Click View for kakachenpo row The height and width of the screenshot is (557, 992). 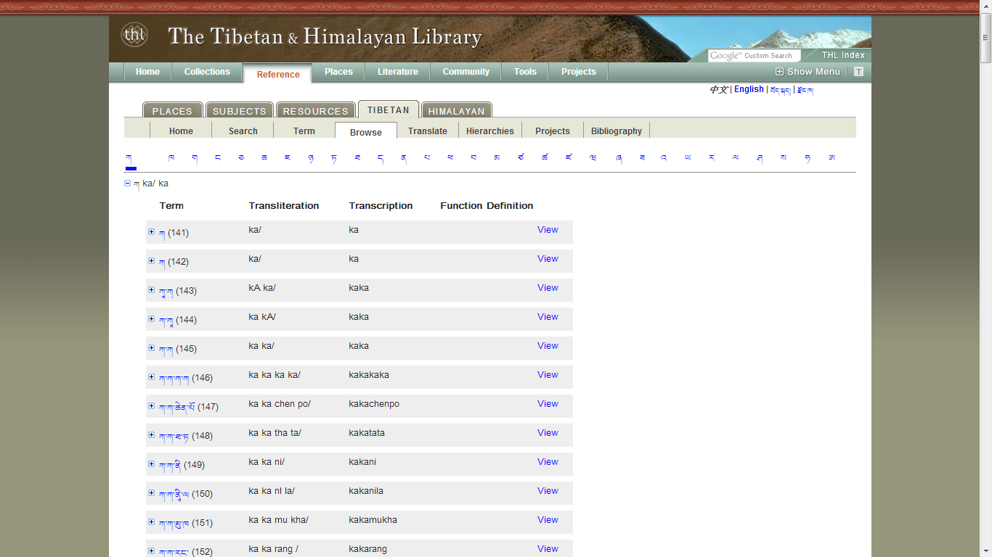(x=548, y=404)
